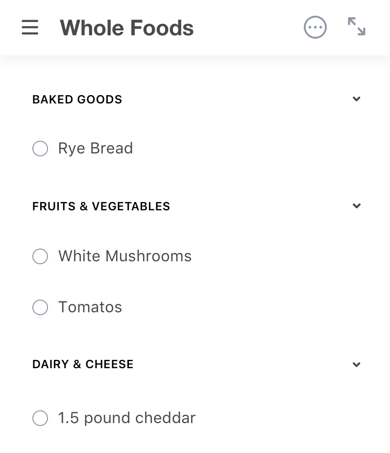390x453 pixels.
Task: Tick the Tomatos checkbox
Action: coord(40,307)
